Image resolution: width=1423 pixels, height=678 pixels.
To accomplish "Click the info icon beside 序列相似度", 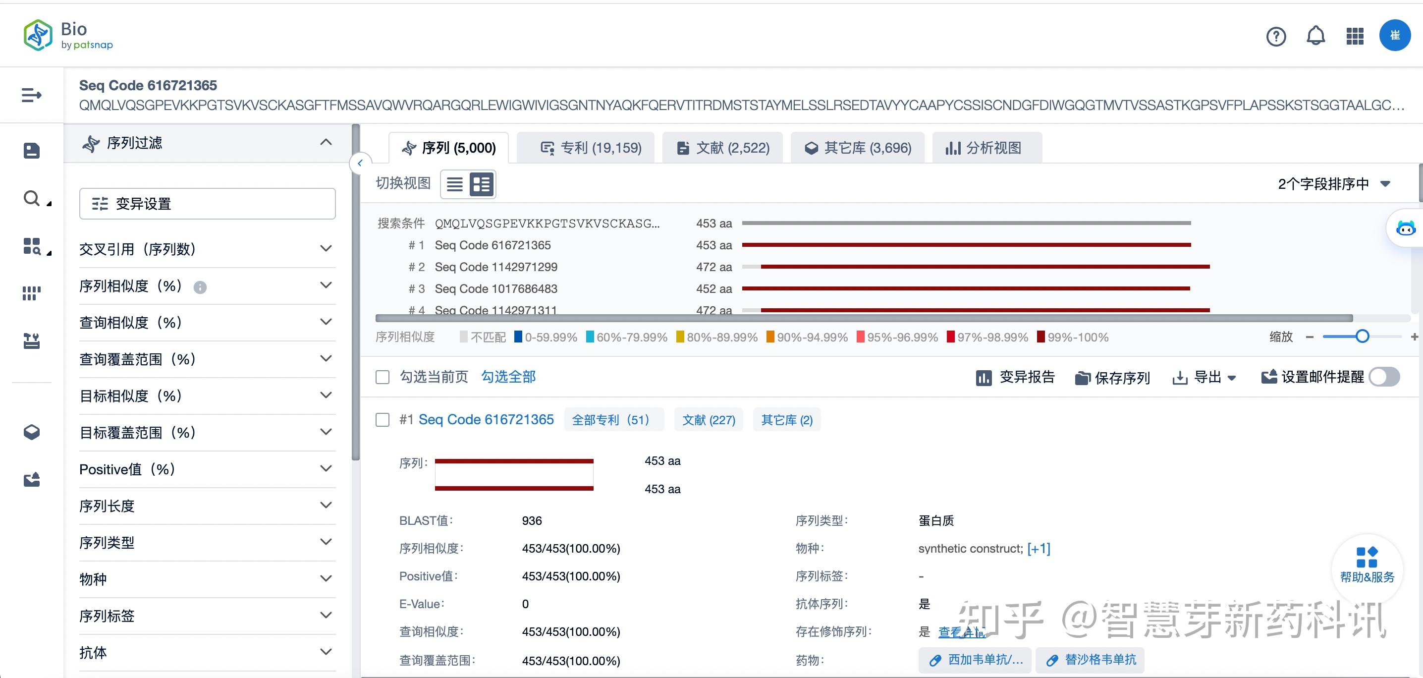I will tap(200, 287).
